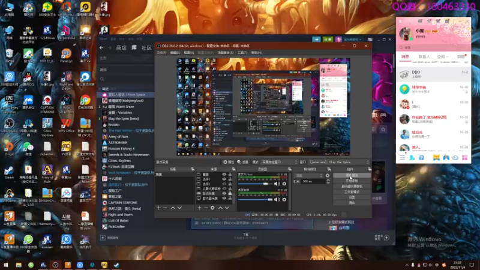
Task: Mute the 桌面音频 speaker icon
Action: [277, 200]
